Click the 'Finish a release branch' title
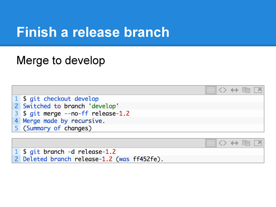The image size is (276, 207). coord(93,32)
